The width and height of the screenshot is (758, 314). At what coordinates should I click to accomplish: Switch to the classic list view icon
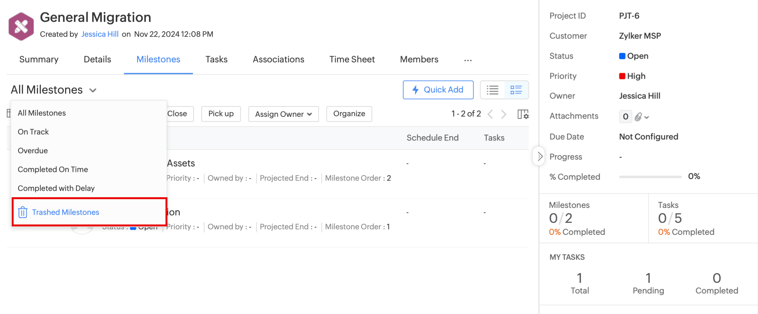pos(492,90)
